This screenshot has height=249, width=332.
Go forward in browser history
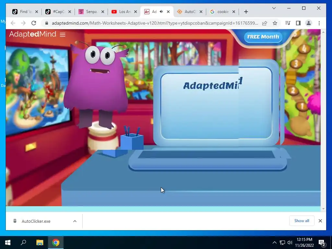(x=23, y=23)
